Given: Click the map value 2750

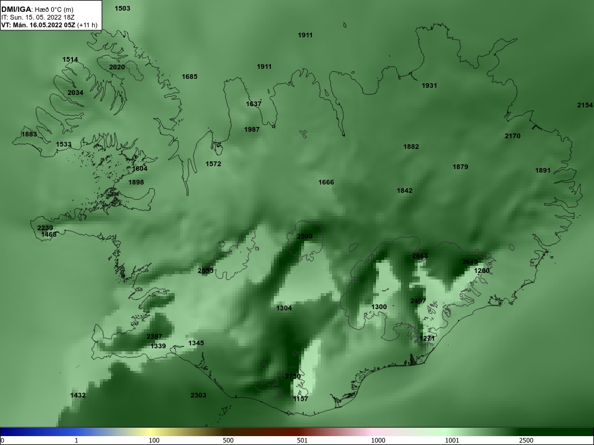Looking at the screenshot, I should [x=292, y=376].
